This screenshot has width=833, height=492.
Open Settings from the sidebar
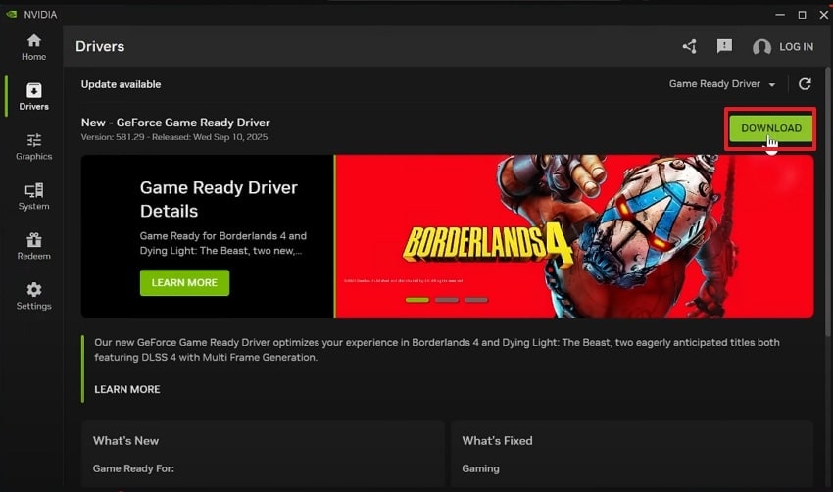33,296
